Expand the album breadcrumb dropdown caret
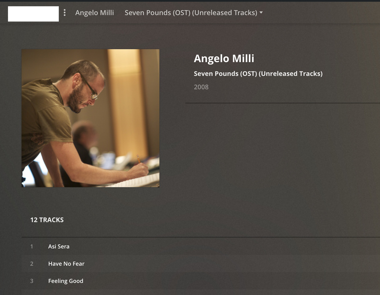The height and width of the screenshot is (295, 380). (261, 13)
